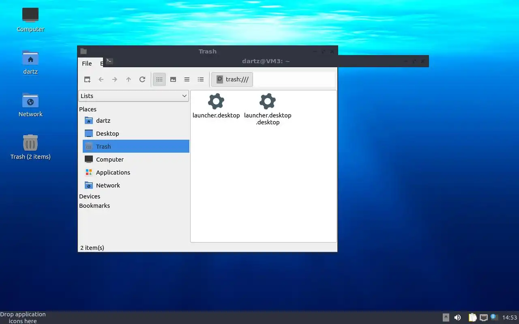Click the Trash window title bar
519x324 pixels.
coord(207,51)
